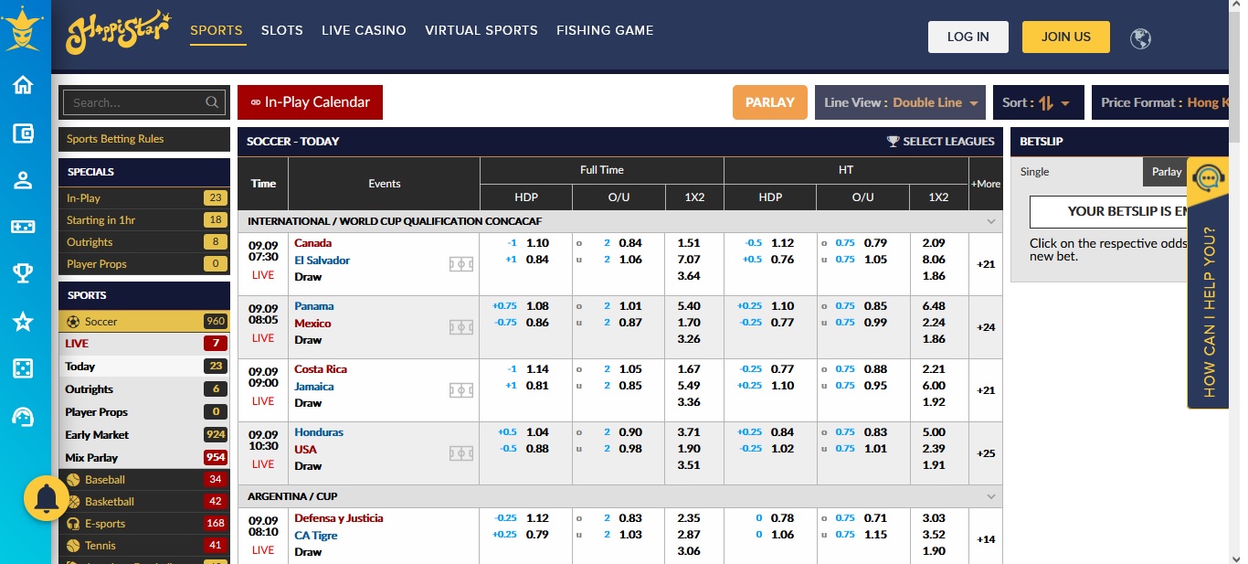Expand +14 more markets for Defensa y Justicia
1248x564 pixels.
click(986, 539)
